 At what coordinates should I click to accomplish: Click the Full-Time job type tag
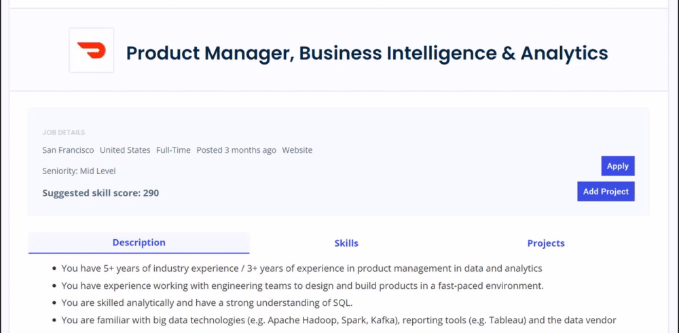click(x=173, y=150)
